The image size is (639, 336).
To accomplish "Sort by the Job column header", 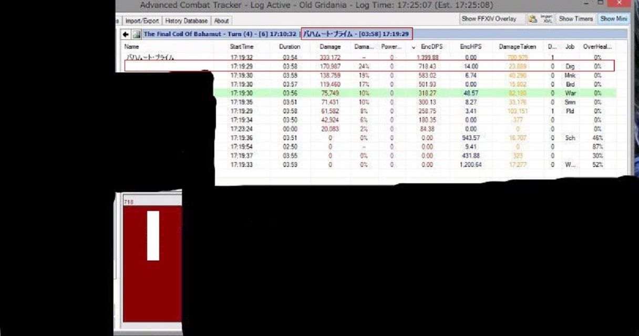I will coord(570,47).
